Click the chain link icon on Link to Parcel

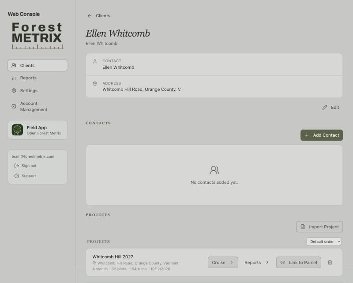click(x=283, y=262)
